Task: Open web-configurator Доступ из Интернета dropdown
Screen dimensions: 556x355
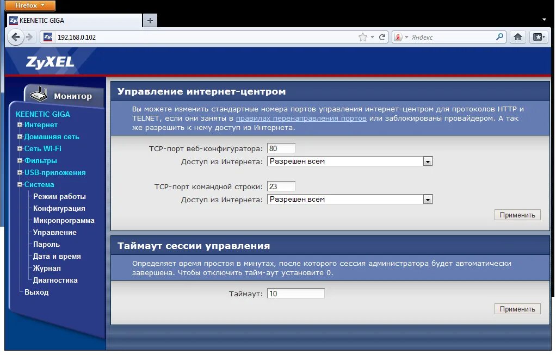Action: click(x=350, y=161)
